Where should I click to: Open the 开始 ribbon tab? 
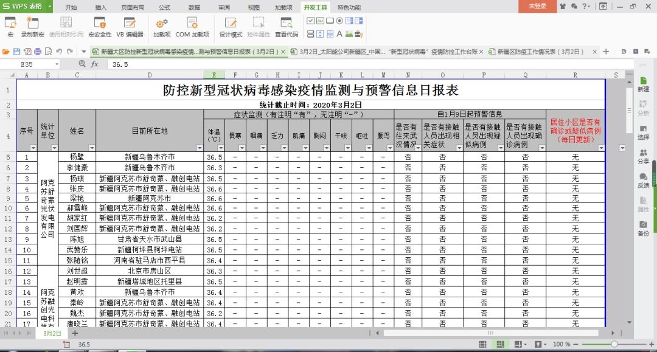coord(71,7)
